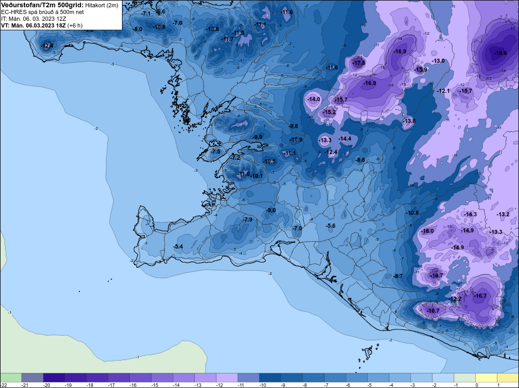
Task: Click the Hitakort (2m) label
Action: pos(102,6)
